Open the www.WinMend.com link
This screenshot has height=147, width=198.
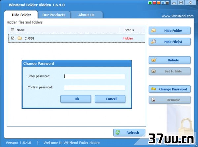pos(178,16)
